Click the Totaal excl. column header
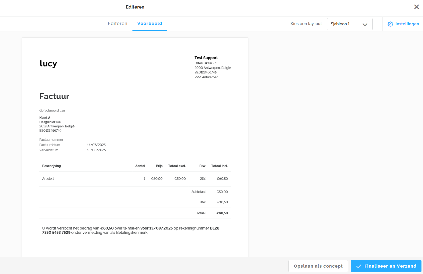Image resolution: width=423 pixels, height=274 pixels. pos(177,166)
